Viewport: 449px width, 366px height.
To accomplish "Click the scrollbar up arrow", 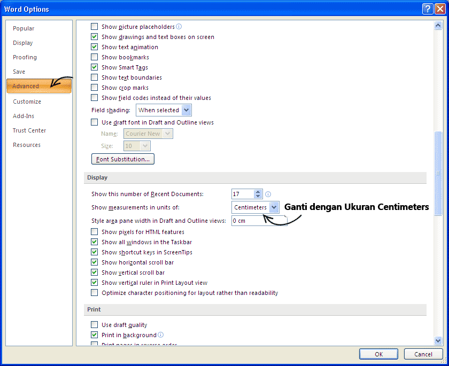I will pos(438,26).
